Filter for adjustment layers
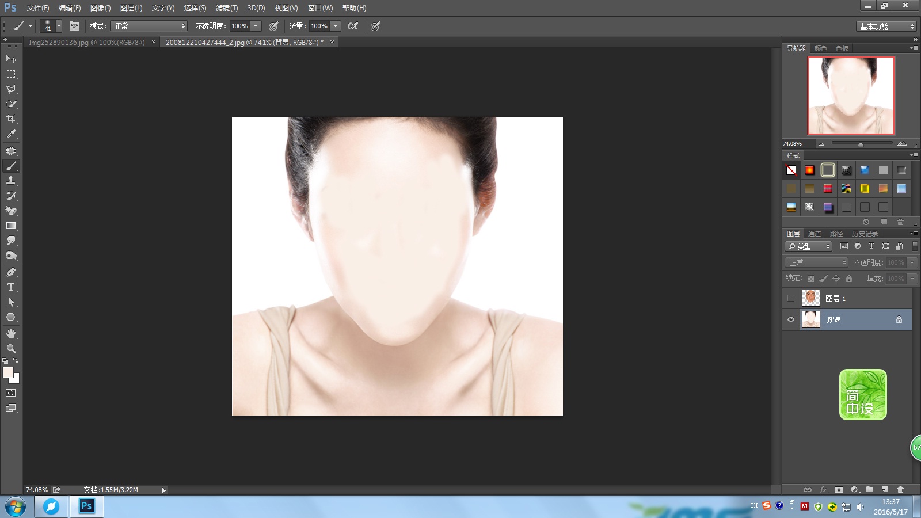Screen dimensions: 921x518 [858, 246]
